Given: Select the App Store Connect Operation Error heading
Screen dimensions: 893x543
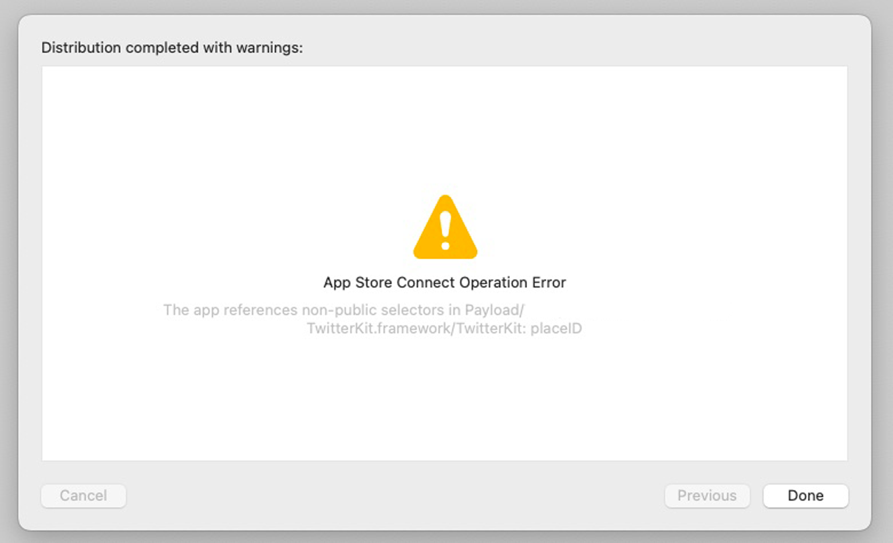Looking at the screenshot, I should (x=444, y=282).
